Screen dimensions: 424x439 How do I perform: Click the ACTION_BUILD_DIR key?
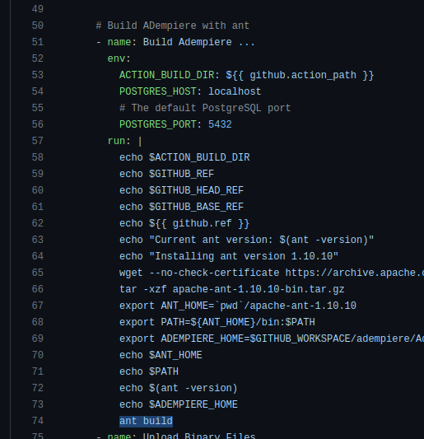pos(167,75)
